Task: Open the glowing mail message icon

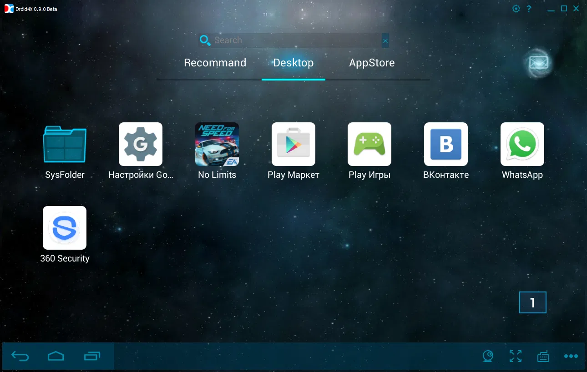Action: (539, 63)
